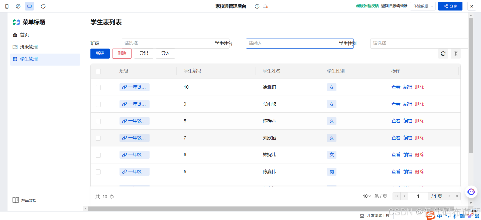Viewport: 481px width, 220px height.
Task: Click the student name 张雨欣
Action: point(269,104)
